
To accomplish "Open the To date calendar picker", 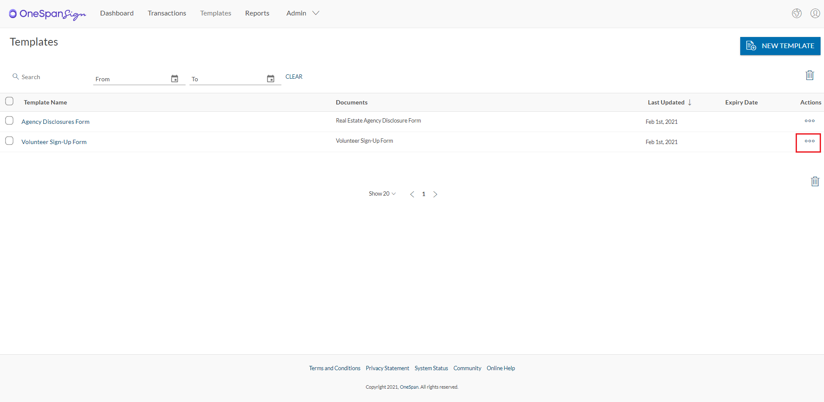I will (x=270, y=79).
